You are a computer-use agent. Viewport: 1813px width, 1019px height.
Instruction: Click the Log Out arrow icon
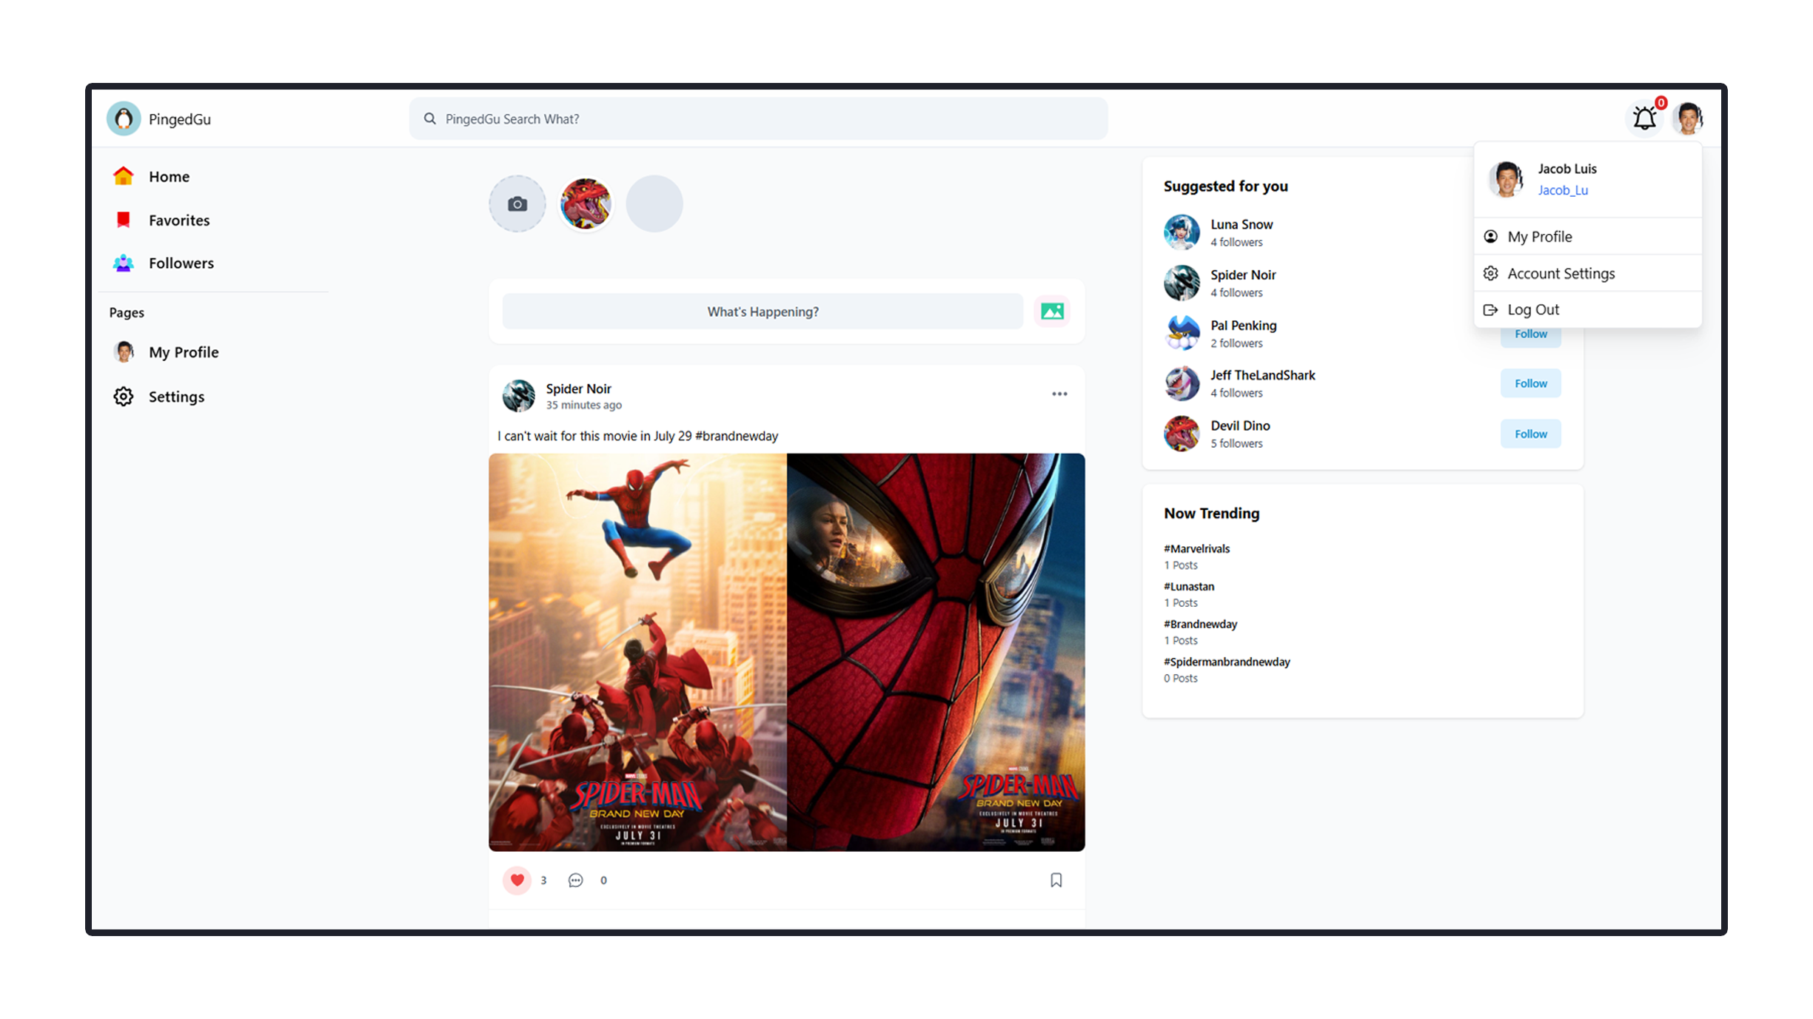(x=1490, y=309)
